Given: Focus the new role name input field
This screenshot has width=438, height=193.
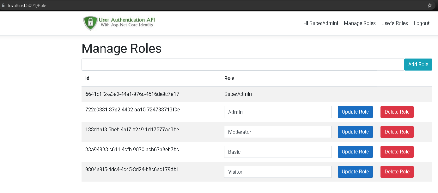Looking at the screenshot, I should [x=242, y=65].
